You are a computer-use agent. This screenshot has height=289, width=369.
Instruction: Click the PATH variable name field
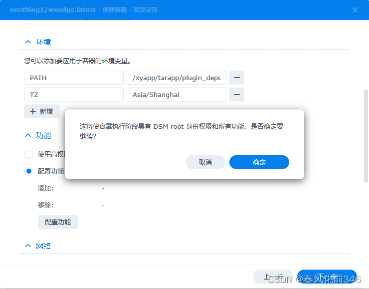tap(73, 78)
